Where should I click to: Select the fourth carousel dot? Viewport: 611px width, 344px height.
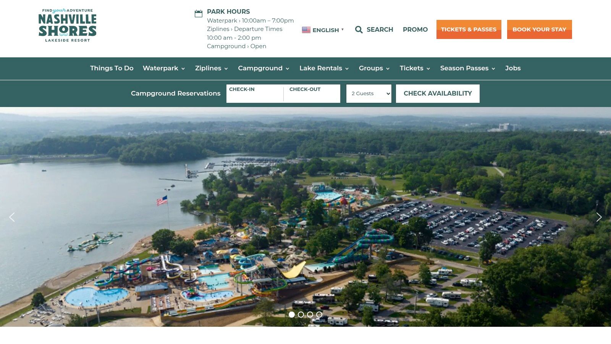click(319, 315)
